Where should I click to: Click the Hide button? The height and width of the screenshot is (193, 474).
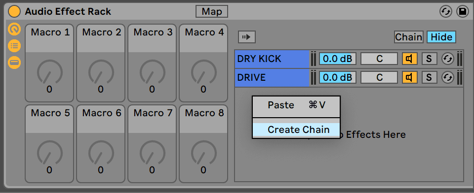click(x=441, y=37)
